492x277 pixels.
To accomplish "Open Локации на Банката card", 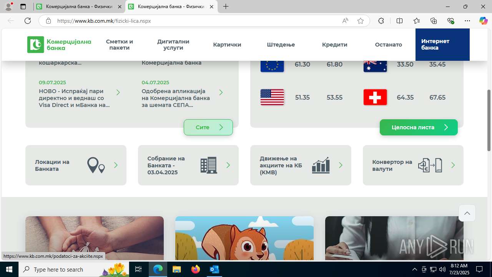I will pos(76,165).
